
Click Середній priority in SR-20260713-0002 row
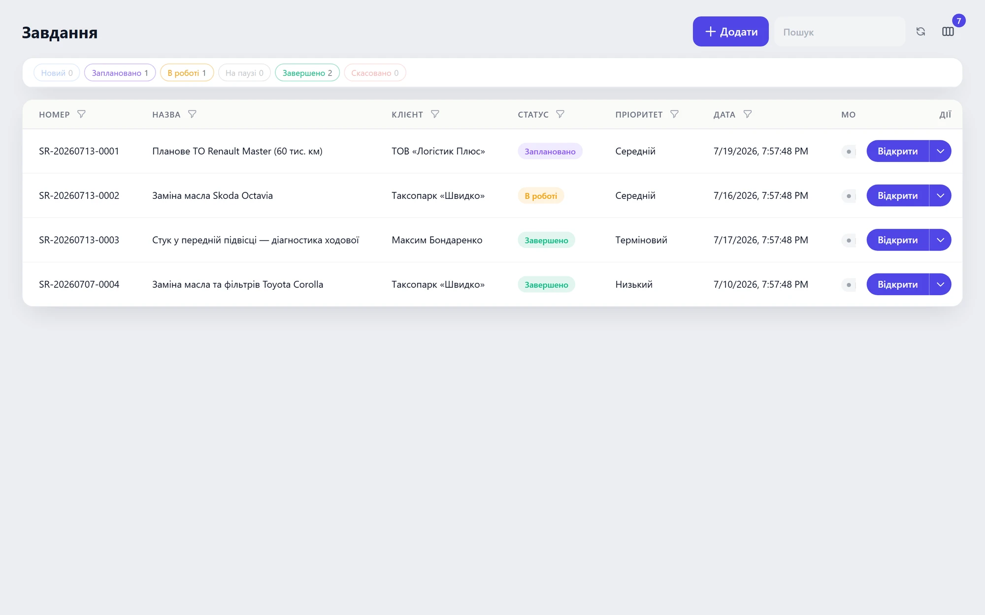(635, 195)
